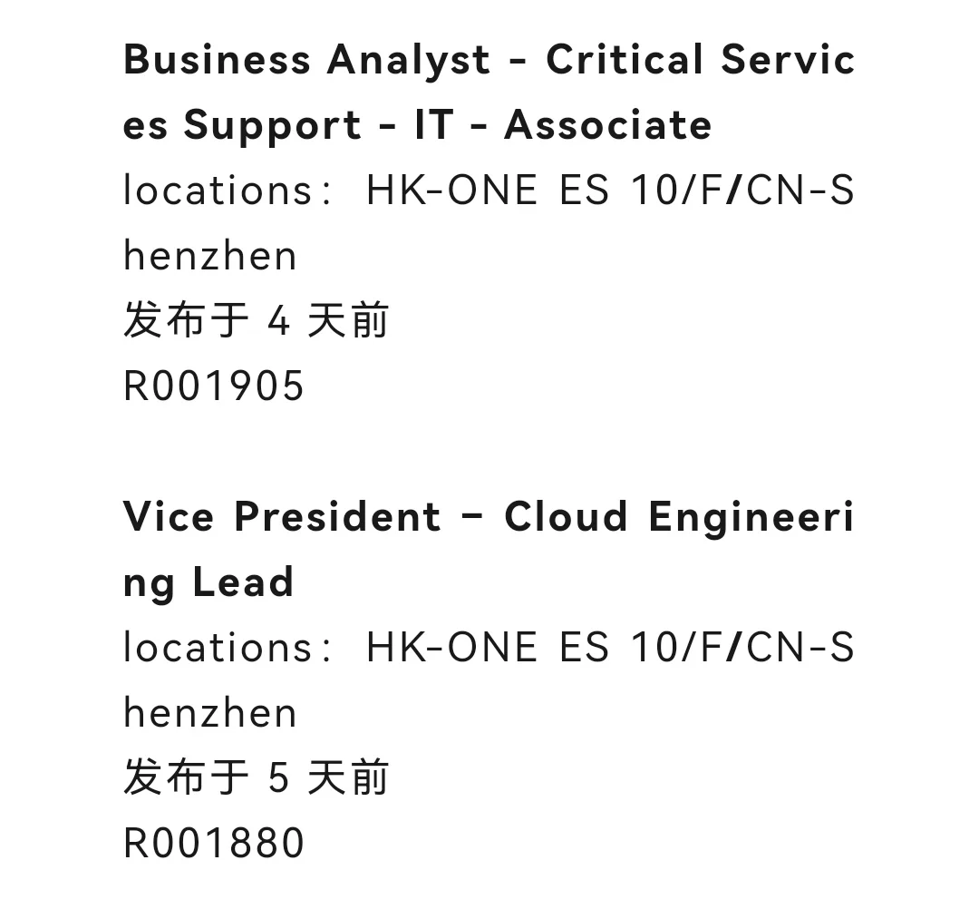Screen dimensions: 979x909
Task: Click CN-S location fragment in Business Analyst listing
Action: (x=800, y=190)
